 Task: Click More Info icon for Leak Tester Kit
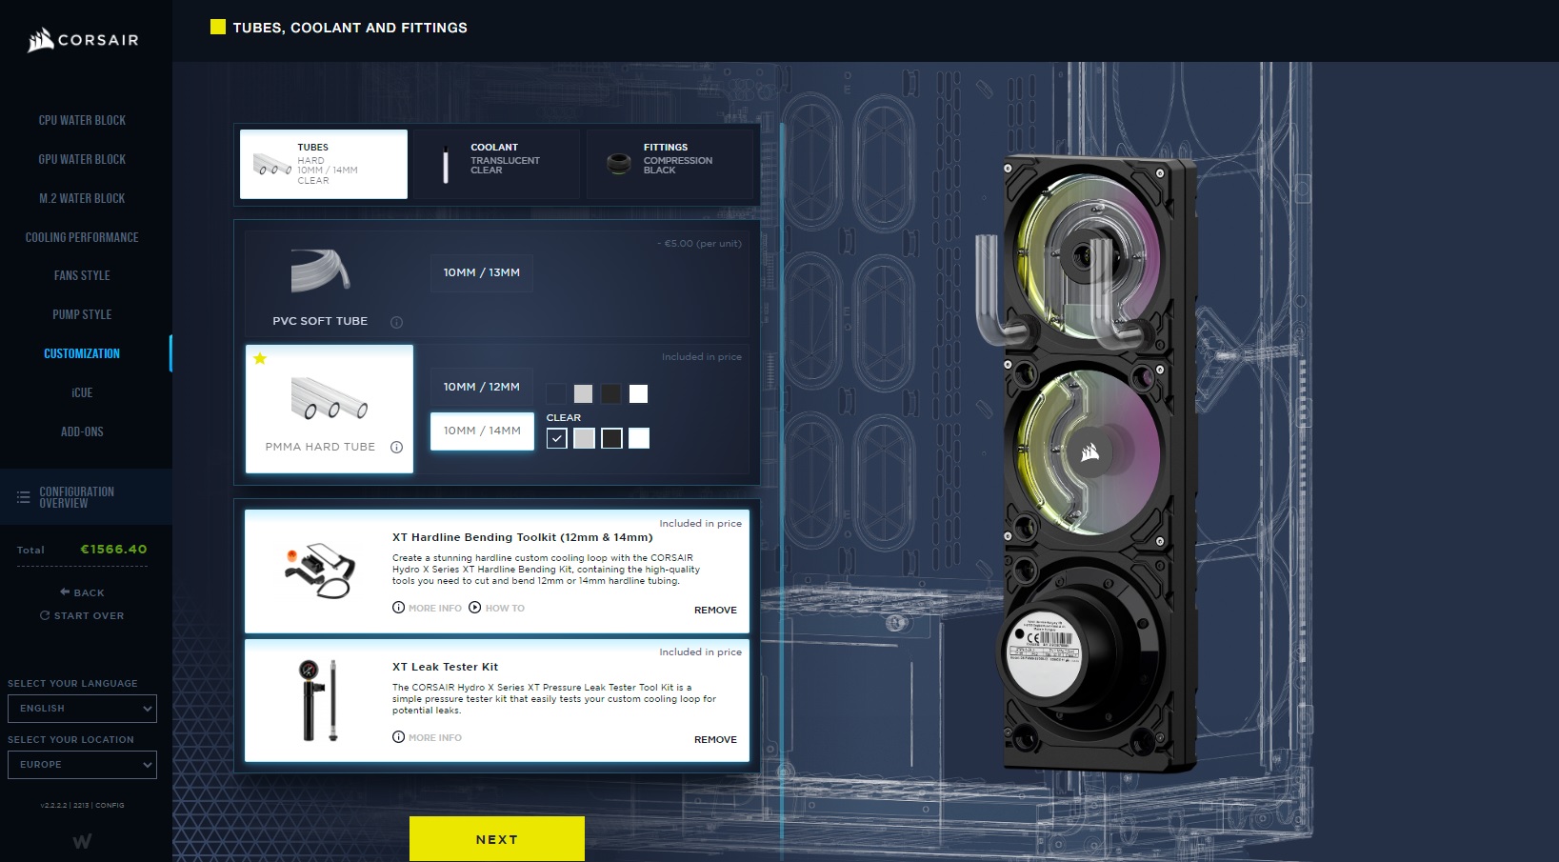pyautogui.click(x=398, y=737)
